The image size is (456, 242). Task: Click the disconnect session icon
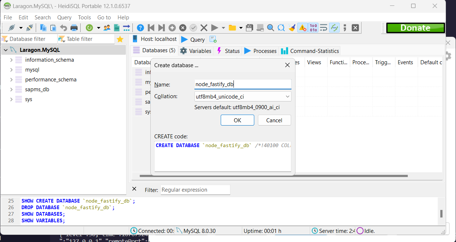tap(30, 28)
